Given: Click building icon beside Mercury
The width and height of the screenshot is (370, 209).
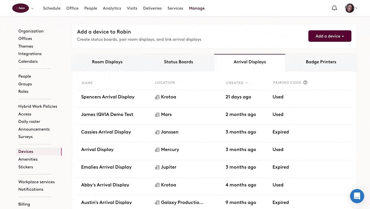Looking at the screenshot, I should tap(157, 150).
